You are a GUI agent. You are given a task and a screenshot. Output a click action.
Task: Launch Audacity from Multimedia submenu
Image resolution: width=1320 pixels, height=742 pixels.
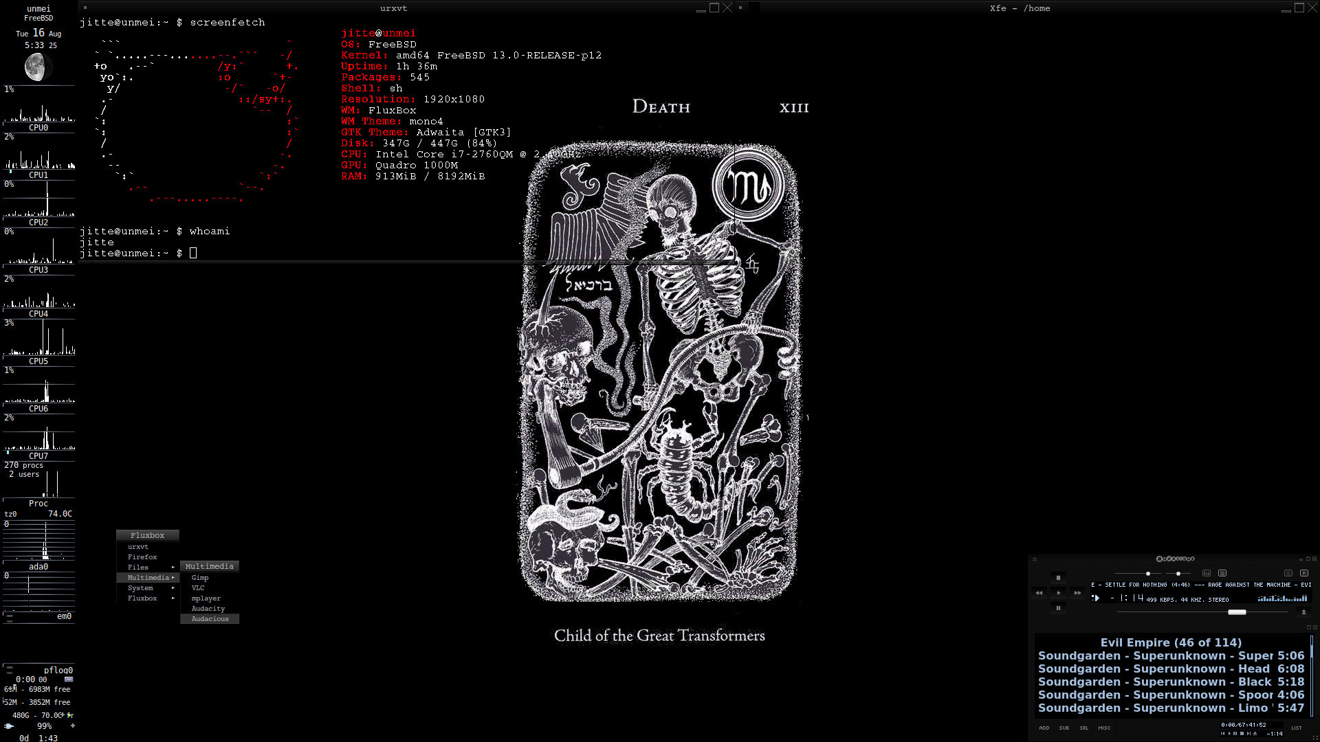click(210, 609)
